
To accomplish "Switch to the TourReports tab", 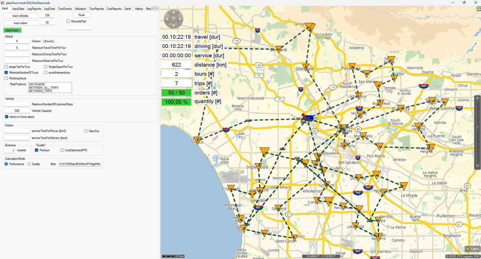I will (96, 9).
